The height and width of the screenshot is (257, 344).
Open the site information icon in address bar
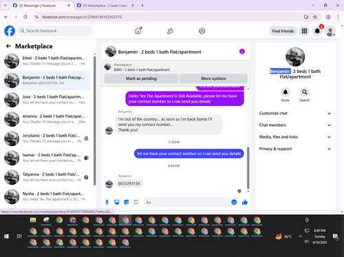tap(36, 17)
